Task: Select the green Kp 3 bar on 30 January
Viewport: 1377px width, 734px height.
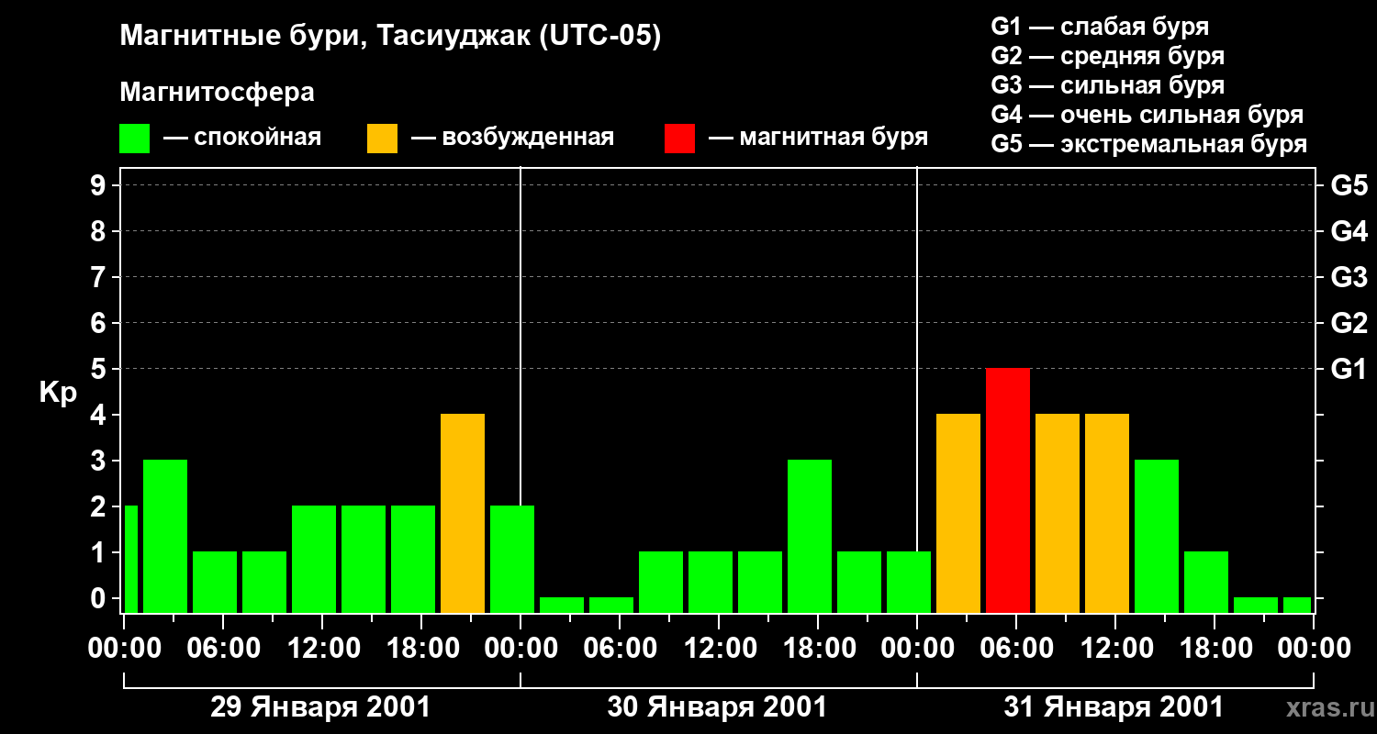Action: [x=810, y=536]
